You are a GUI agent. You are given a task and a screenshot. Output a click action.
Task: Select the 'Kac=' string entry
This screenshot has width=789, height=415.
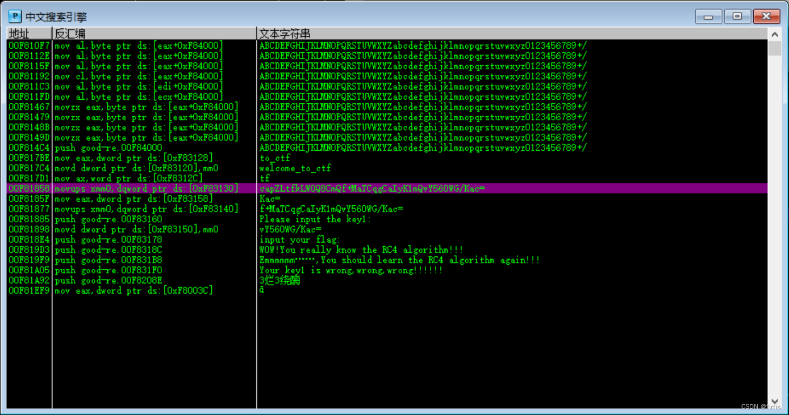pyautogui.click(x=270, y=198)
